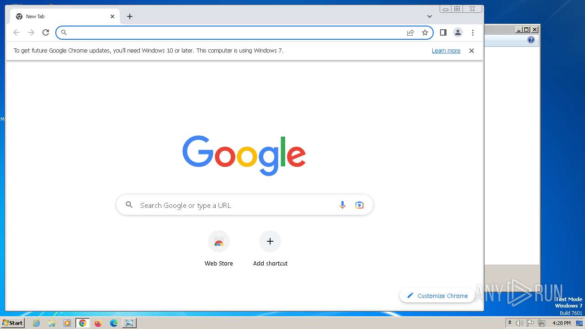
Task: Reload the current page
Action: 46,32
